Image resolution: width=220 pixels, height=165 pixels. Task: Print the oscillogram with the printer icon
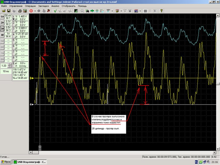pyautogui.click(x=20, y=11)
